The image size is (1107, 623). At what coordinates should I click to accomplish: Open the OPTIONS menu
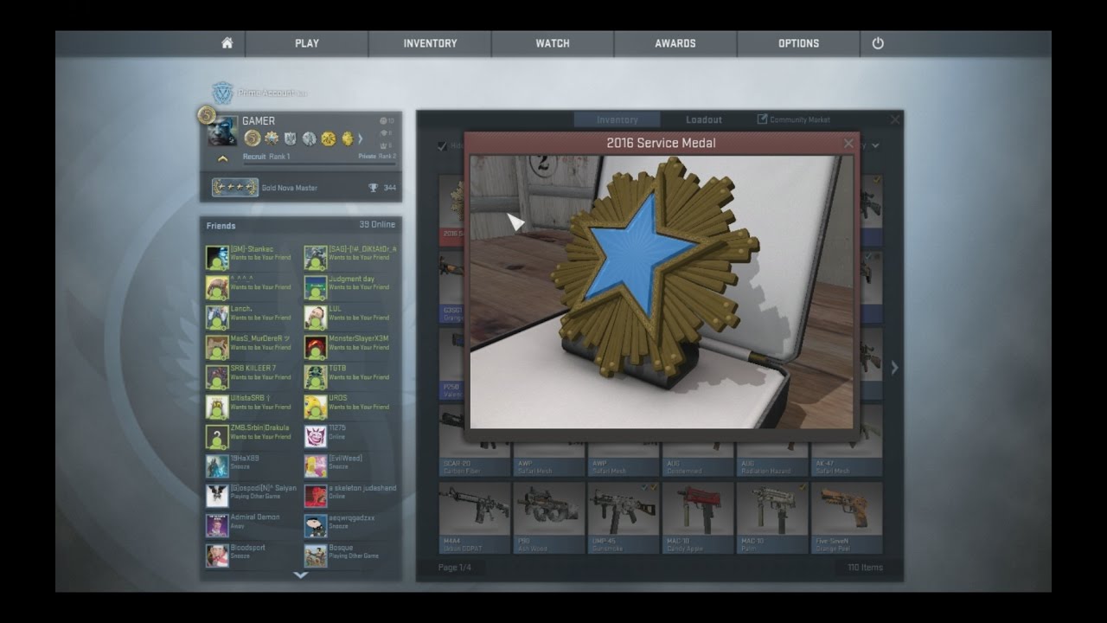coord(798,43)
